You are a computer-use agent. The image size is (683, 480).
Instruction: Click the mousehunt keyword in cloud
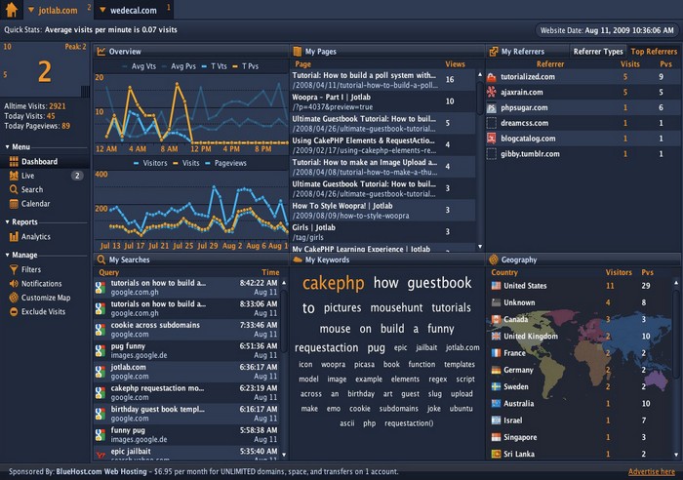(x=396, y=308)
